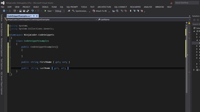Image resolution: width=200 pixels, height=112 pixels.
Task: Click the Uncomment selection icon
Action: tap(126, 11)
